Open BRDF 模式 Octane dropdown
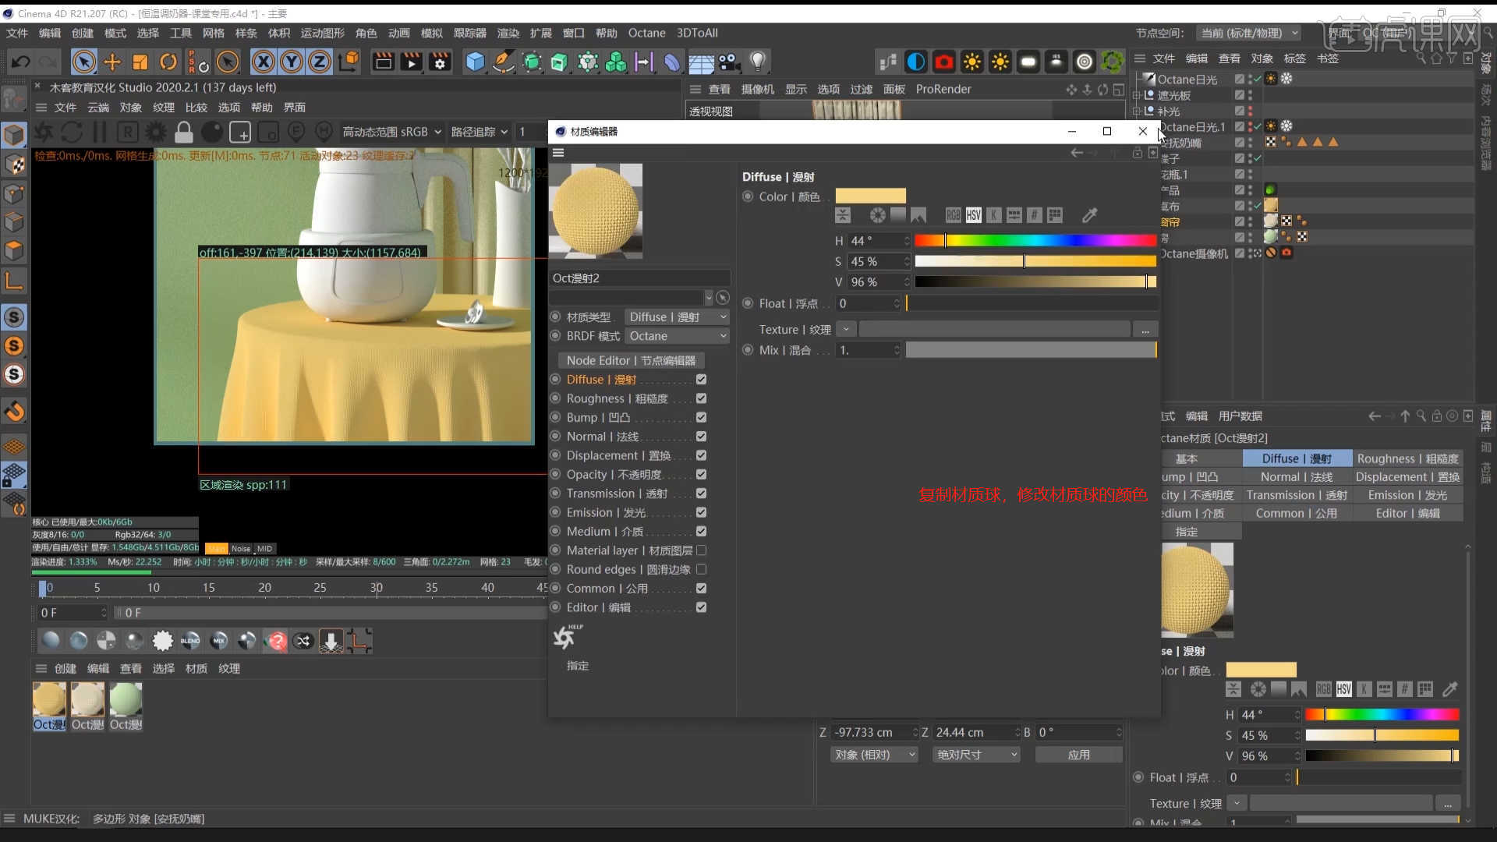The image size is (1497, 842). click(x=678, y=335)
